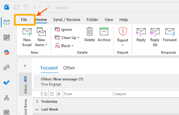
Task: Open Copilot in the left sidebar
Action: [7, 52]
